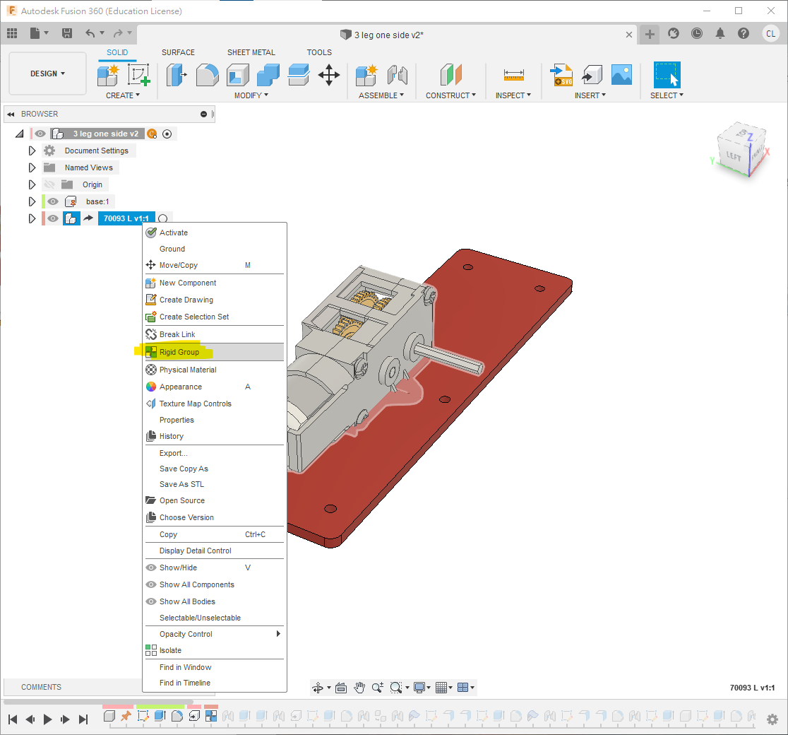Viewport: 788px width, 735px height.
Task: Choose Rigid Group from the context menu
Action: [x=179, y=352]
